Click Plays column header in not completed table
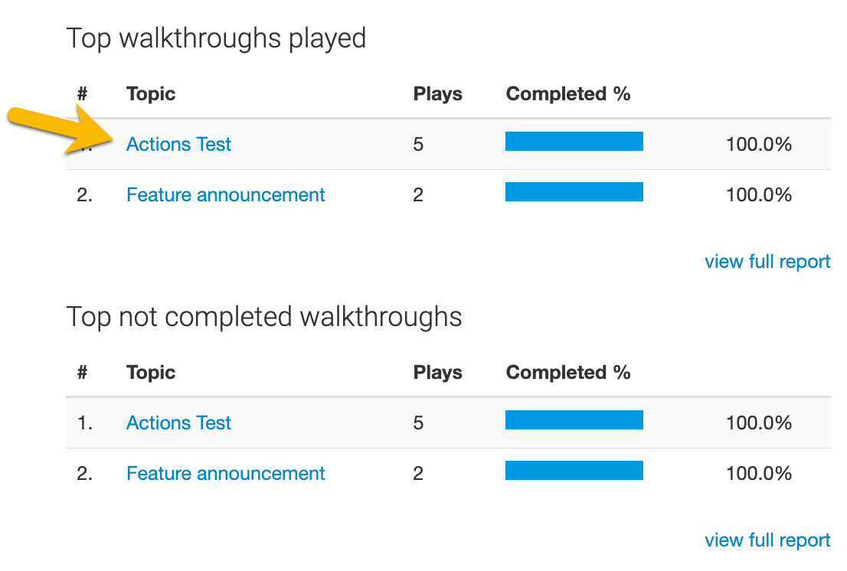 pos(437,373)
